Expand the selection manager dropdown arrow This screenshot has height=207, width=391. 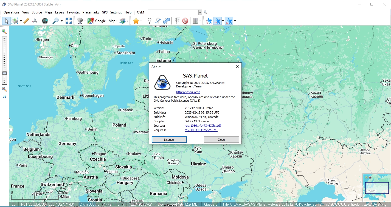click(x=21, y=21)
